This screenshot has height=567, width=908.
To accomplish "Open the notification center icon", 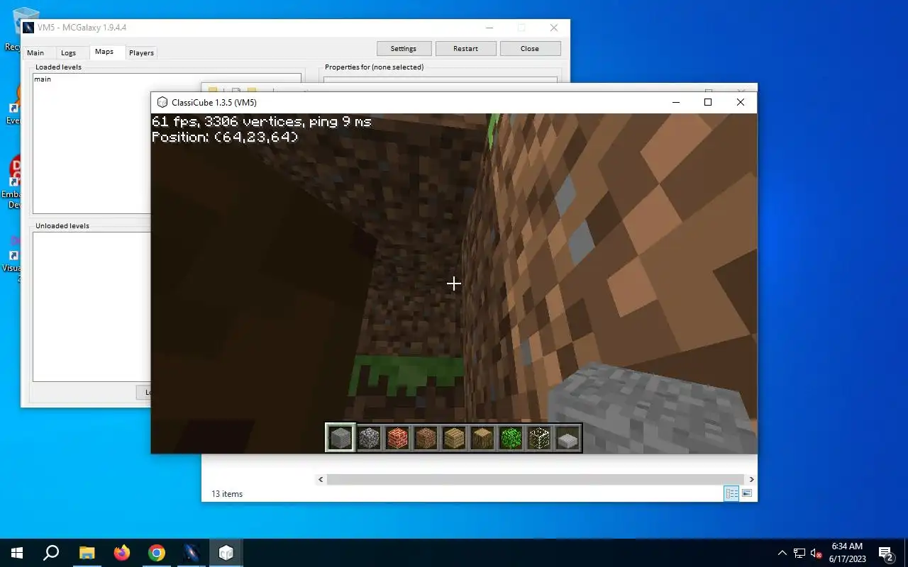I will tap(885, 553).
